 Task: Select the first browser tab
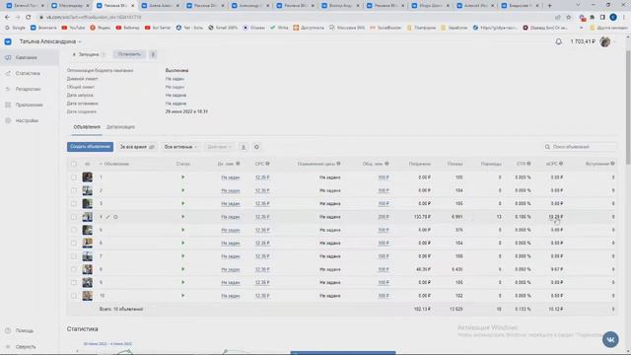(24, 6)
